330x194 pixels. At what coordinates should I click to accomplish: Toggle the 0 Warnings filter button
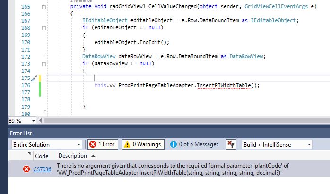click(143, 144)
